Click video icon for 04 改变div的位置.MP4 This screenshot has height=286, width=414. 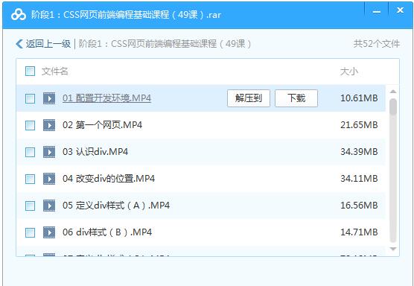click(49, 179)
